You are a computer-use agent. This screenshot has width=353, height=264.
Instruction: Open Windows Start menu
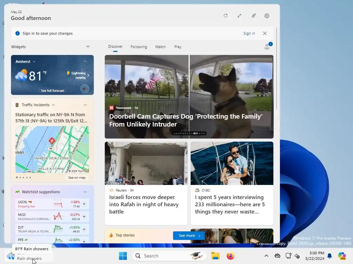coord(123,256)
